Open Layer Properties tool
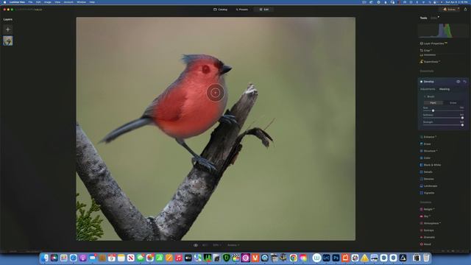471x265 pixels. coord(433,43)
